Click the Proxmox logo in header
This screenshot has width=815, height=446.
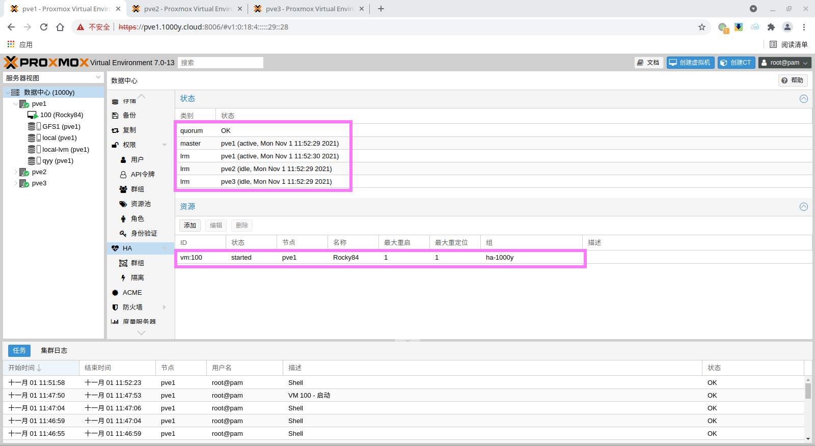point(46,63)
